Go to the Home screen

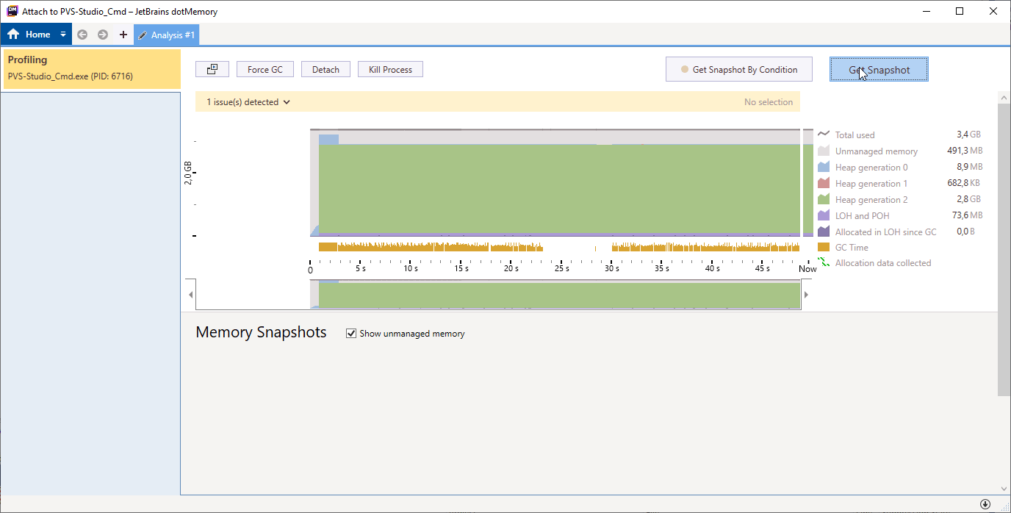[x=29, y=35]
